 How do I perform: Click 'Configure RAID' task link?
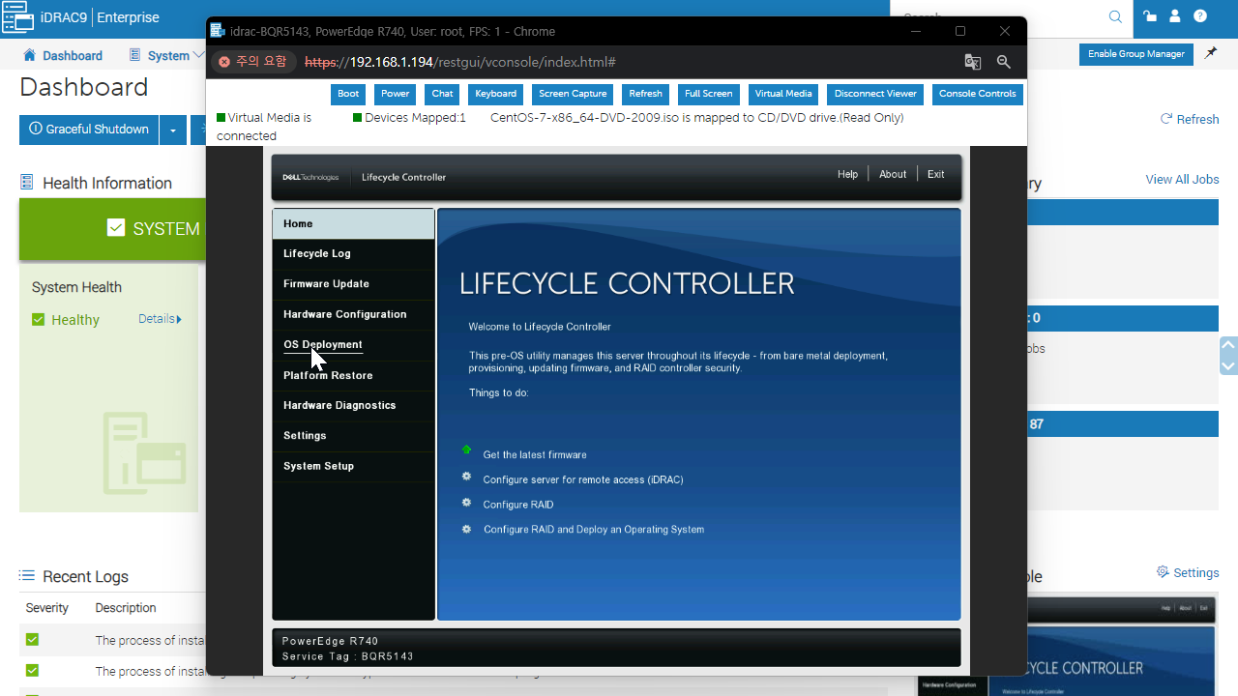coord(518,505)
